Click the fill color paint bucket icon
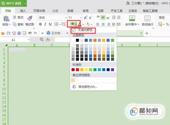The image size is (170, 125). point(72,24)
